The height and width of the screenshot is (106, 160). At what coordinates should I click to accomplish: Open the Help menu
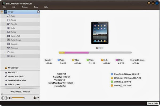pyautogui.click(x=46, y=7)
